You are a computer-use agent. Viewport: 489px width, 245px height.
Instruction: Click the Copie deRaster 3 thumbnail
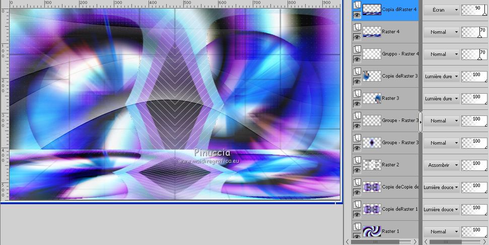(x=372, y=76)
